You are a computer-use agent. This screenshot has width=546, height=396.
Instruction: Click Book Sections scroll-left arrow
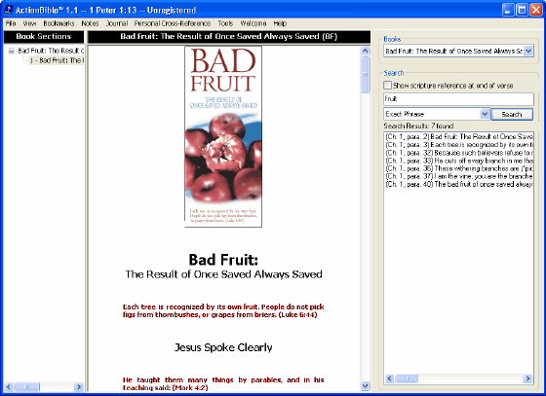[x=9, y=386]
